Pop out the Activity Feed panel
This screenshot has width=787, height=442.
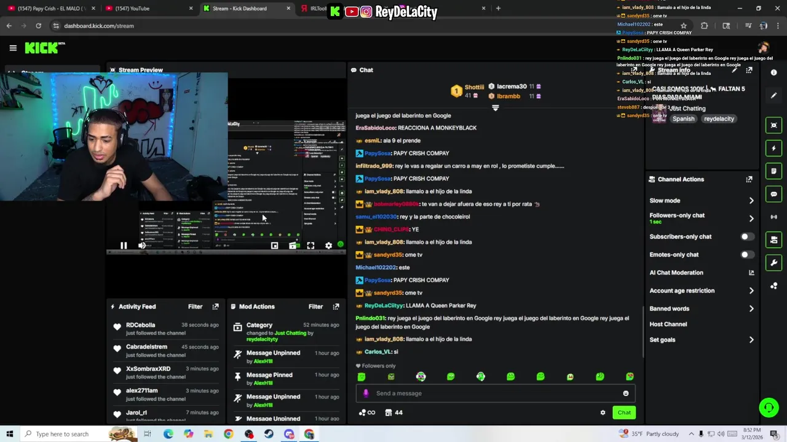tap(215, 306)
